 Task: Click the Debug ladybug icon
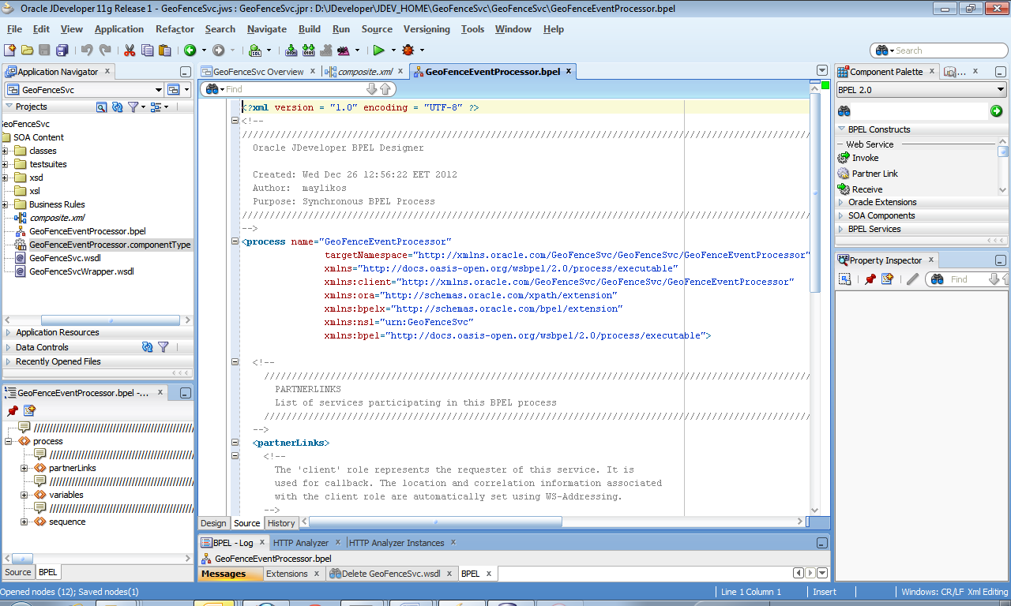click(x=408, y=50)
